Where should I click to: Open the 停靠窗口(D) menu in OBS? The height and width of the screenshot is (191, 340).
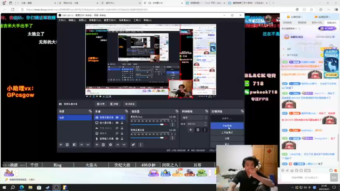95,20
